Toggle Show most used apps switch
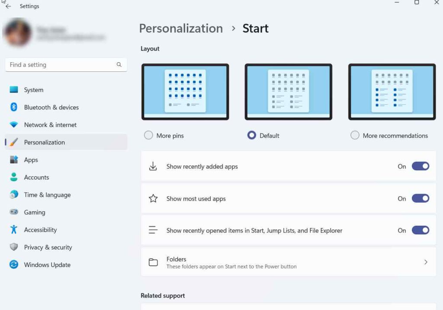The height and width of the screenshot is (310, 443). tap(421, 198)
